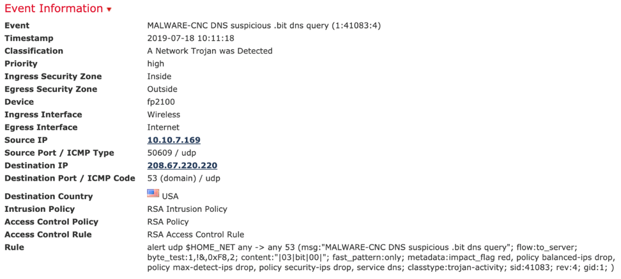The image size is (621, 279).
Task: Collapse the Event Information section arrow
Action: 109,10
